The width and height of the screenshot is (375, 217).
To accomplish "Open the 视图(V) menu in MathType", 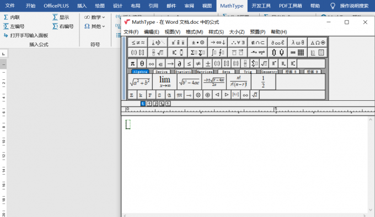I will coord(173,32).
